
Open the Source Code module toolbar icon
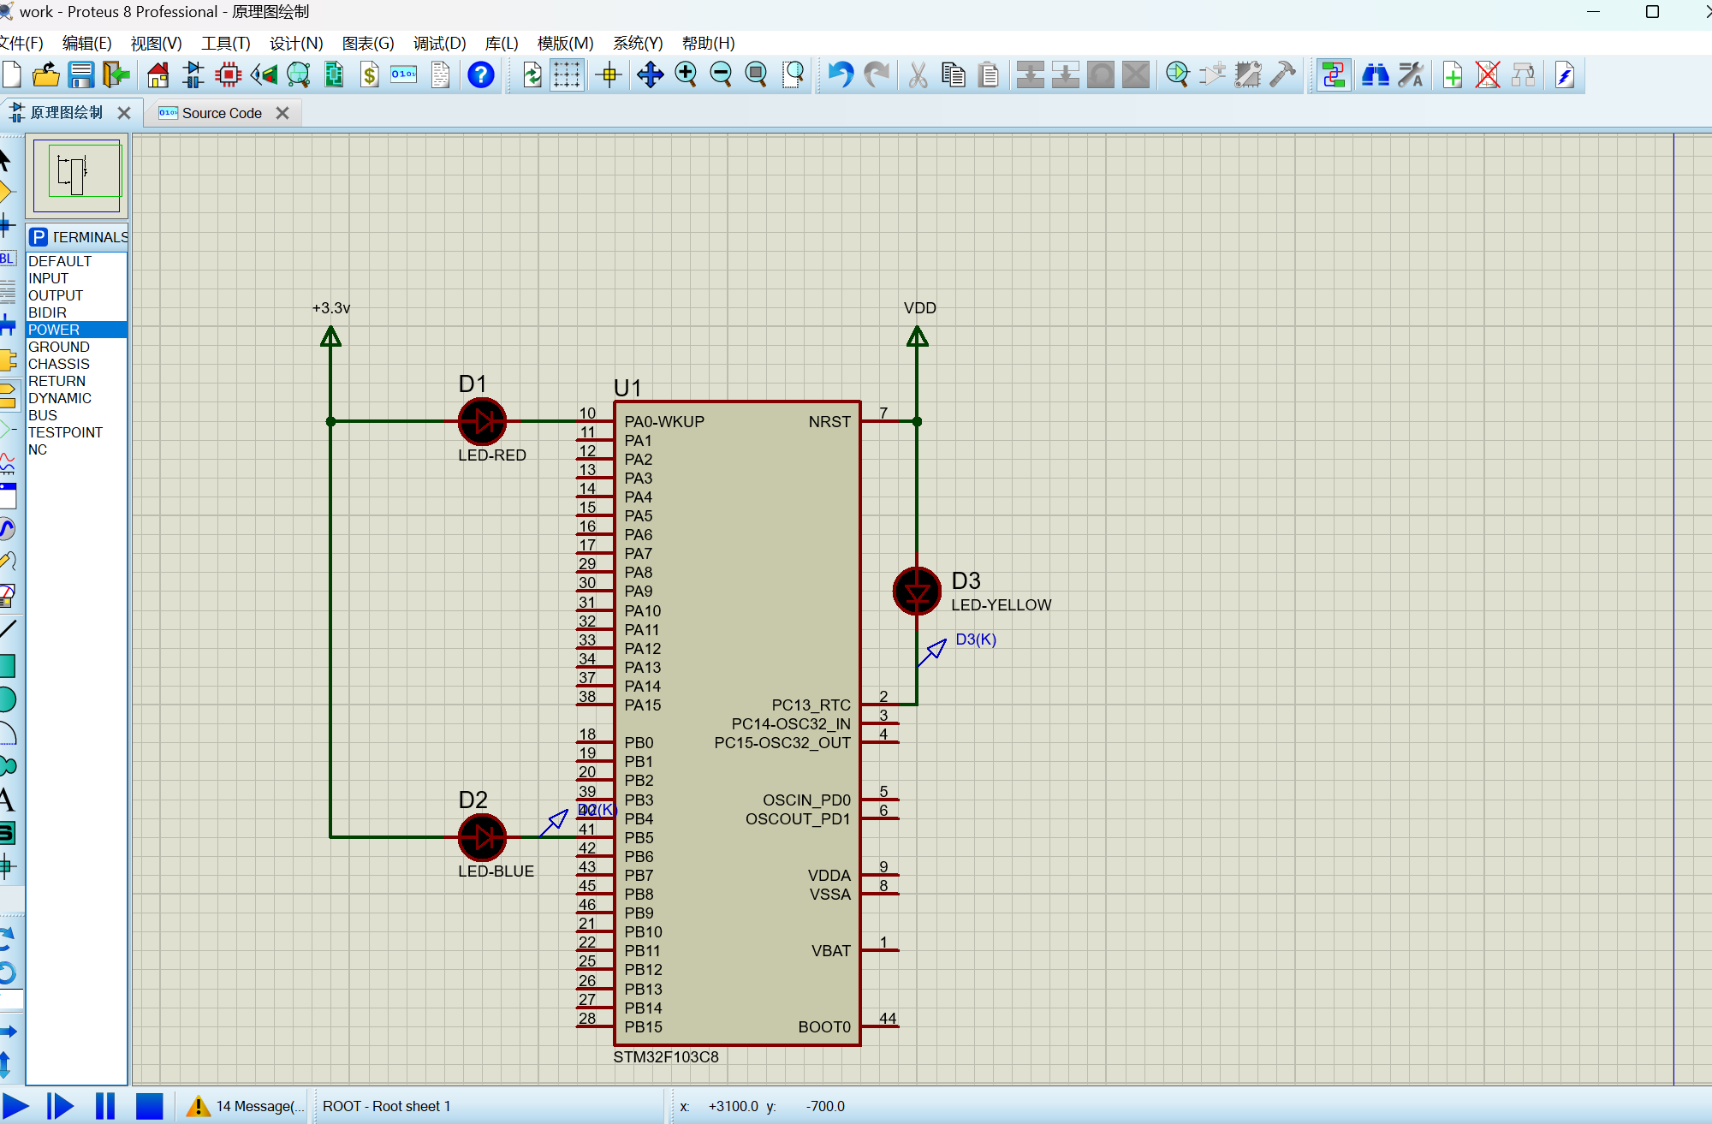(x=404, y=75)
